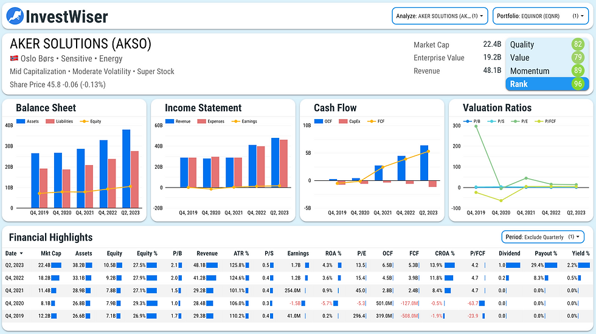Image resolution: width=596 pixels, height=334 pixels.
Task: Open the Portfolio: EQUINOR (EQNR) dropdown
Action: [x=541, y=16]
